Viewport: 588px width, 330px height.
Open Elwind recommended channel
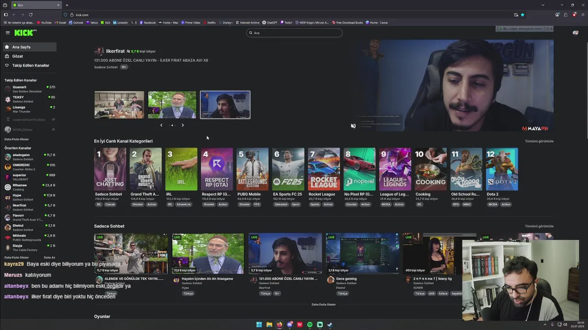[29, 227]
